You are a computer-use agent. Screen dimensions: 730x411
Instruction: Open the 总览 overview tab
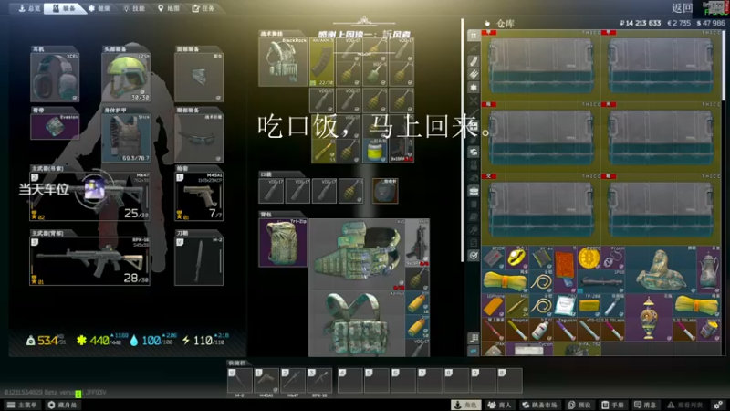point(29,8)
